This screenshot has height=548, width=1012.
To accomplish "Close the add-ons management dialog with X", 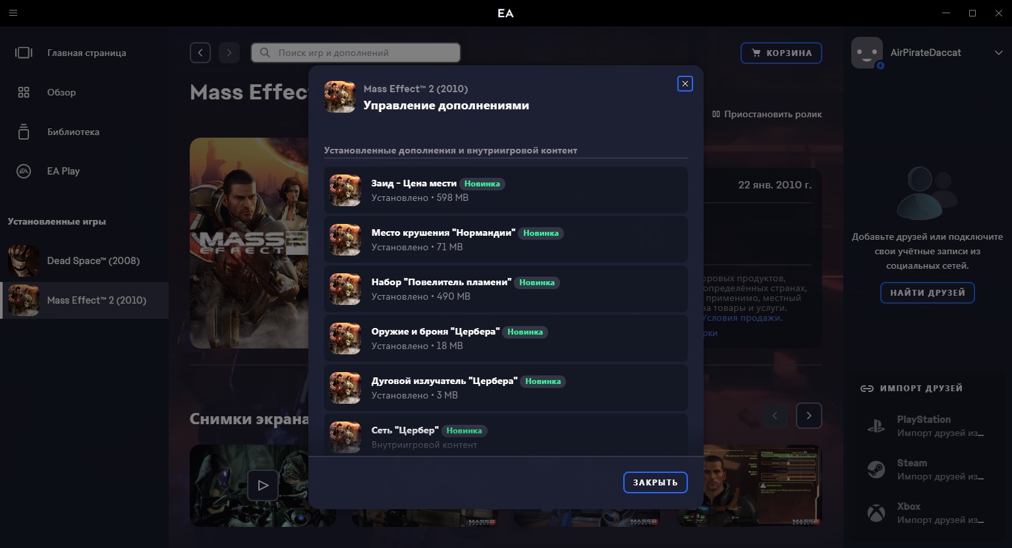I will pyautogui.click(x=685, y=84).
